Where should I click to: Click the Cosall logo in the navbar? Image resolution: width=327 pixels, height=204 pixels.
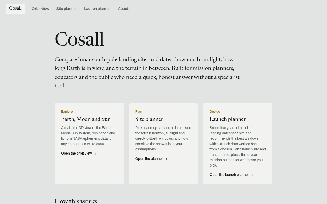(15, 9)
